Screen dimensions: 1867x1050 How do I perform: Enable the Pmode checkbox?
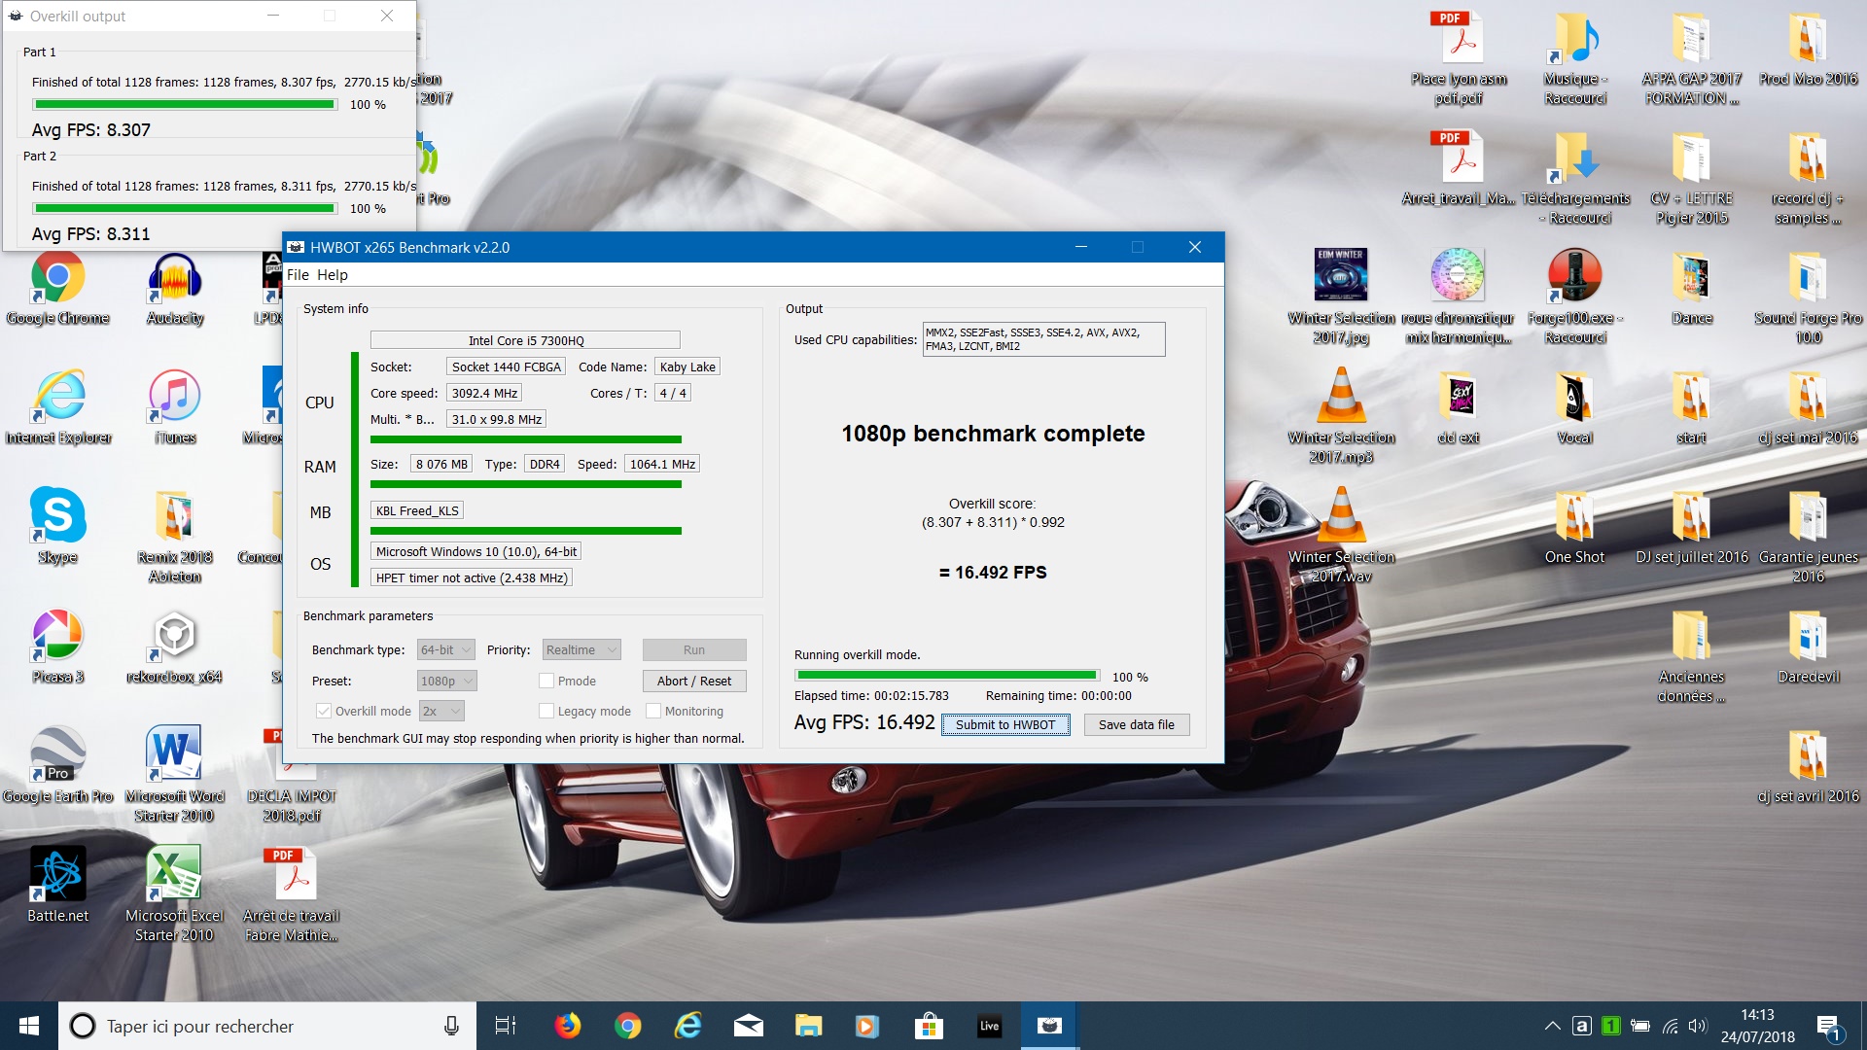click(x=546, y=682)
